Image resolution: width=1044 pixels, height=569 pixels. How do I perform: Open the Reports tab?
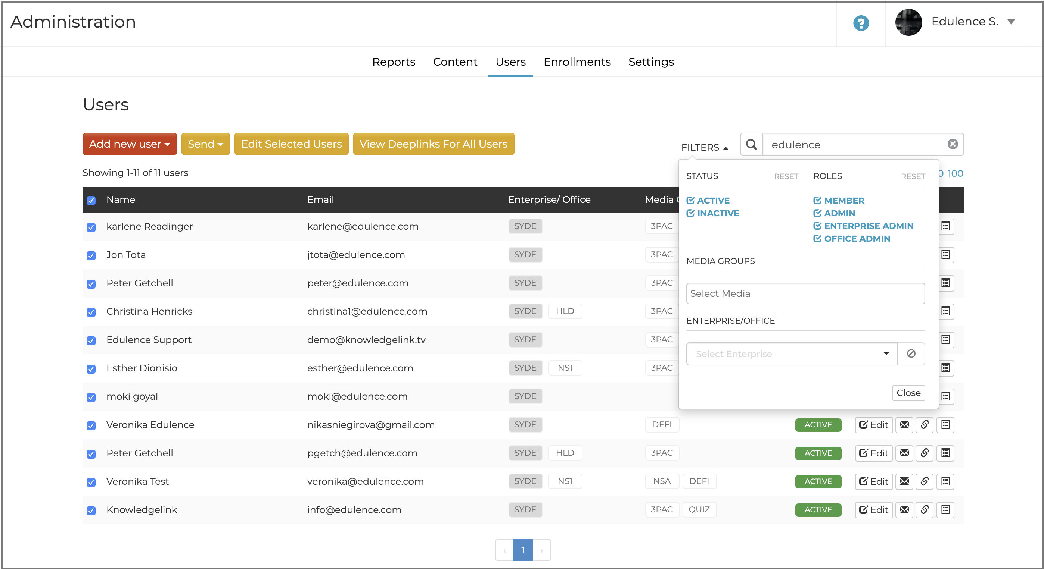point(394,62)
